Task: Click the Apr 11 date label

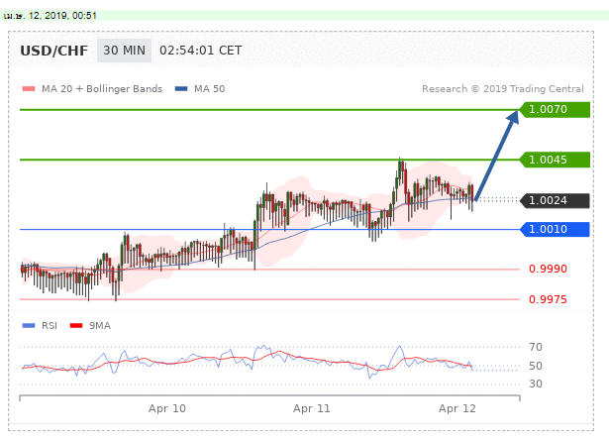Action: pos(312,408)
